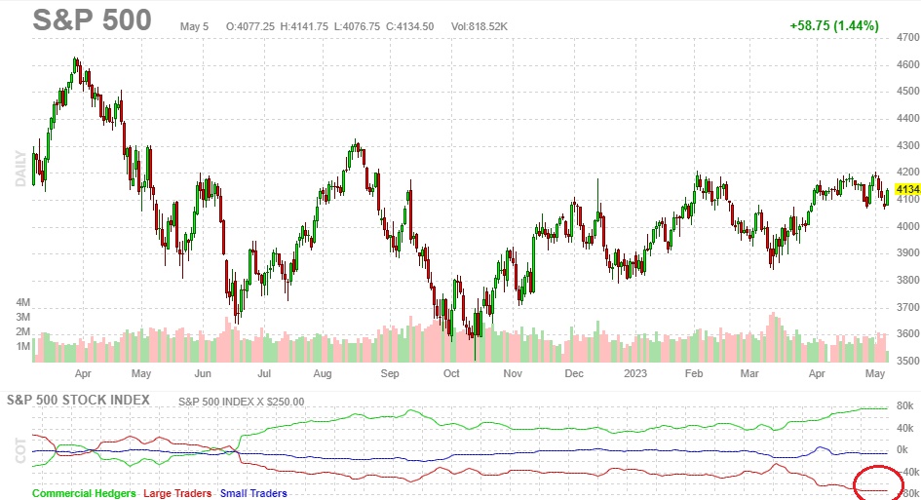The image size is (921, 500).
Task: Select the close value C:4134.50
Action: click(x=410, y=26)
